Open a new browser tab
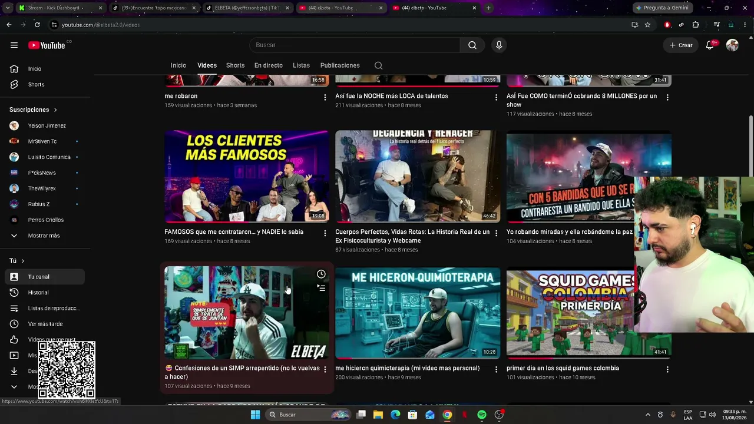The height and width of the screenshot is (424, 754). [488, 8]
